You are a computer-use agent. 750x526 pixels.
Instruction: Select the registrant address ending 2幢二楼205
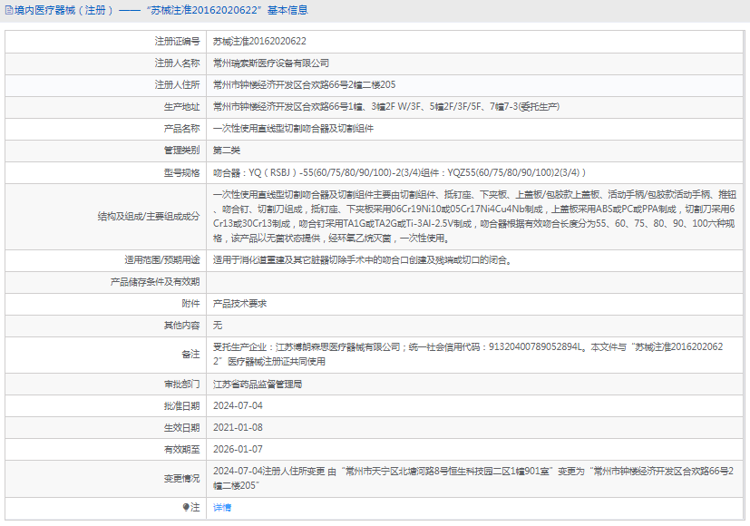tap(304, 84)
